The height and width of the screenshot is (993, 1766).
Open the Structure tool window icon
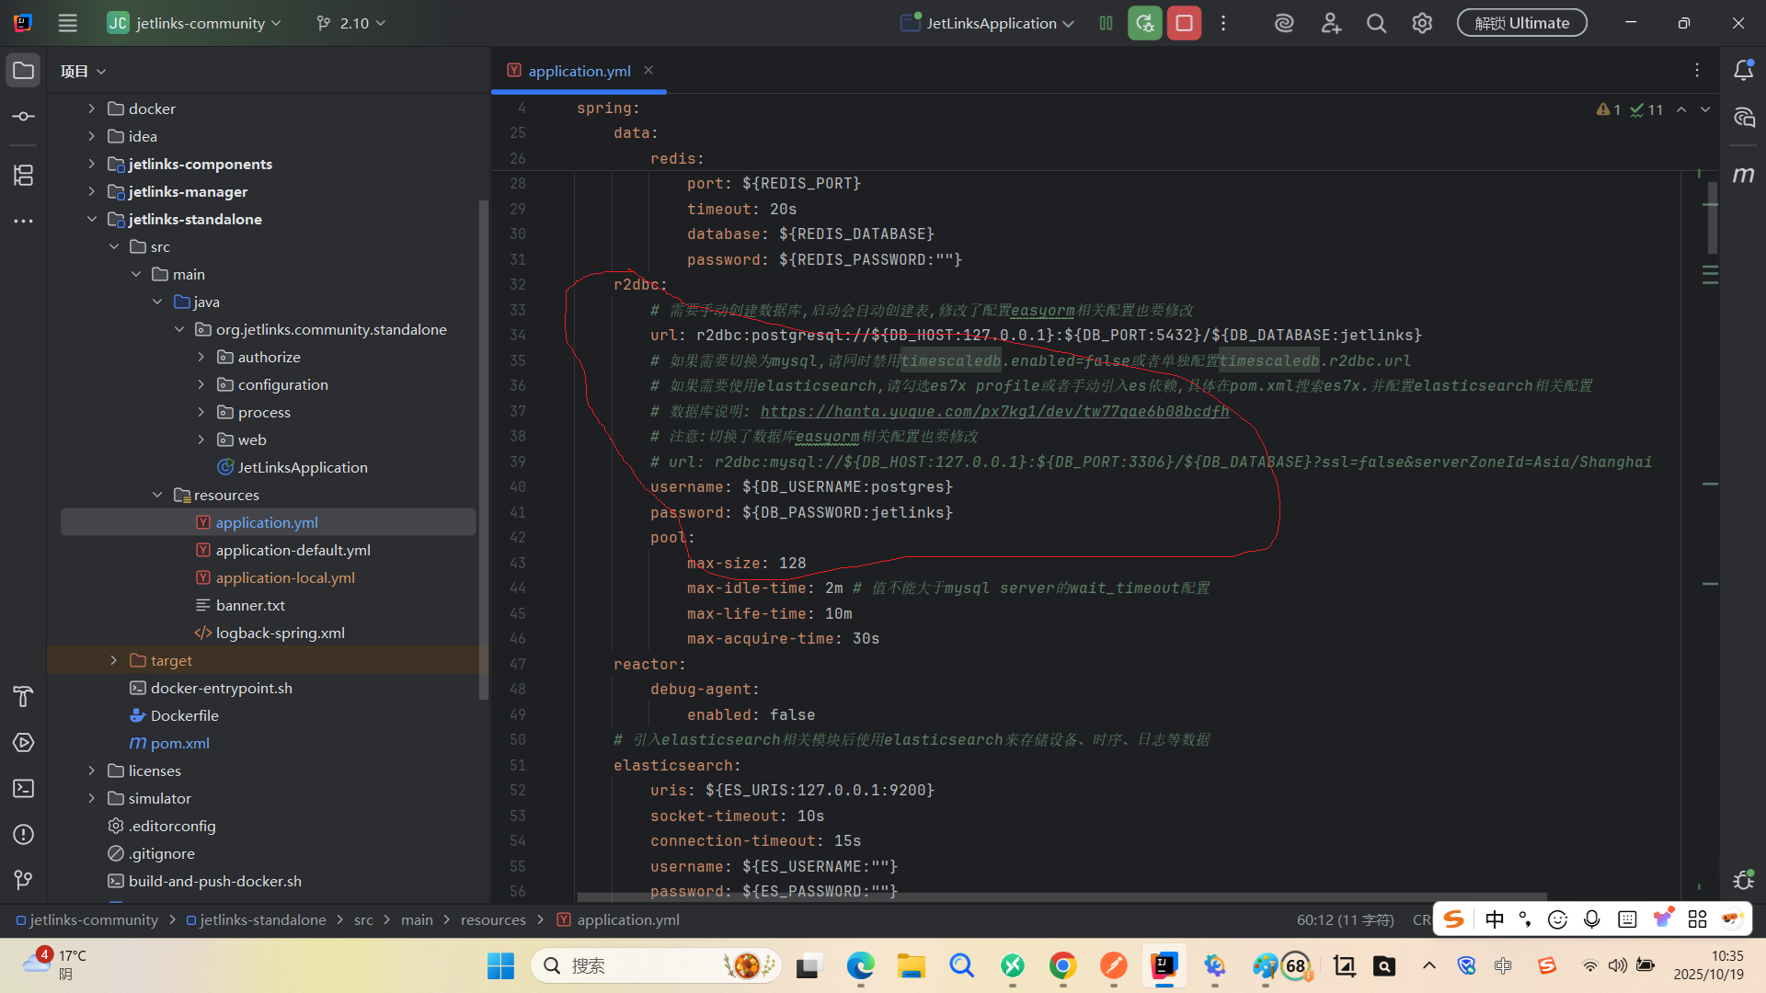24,175
